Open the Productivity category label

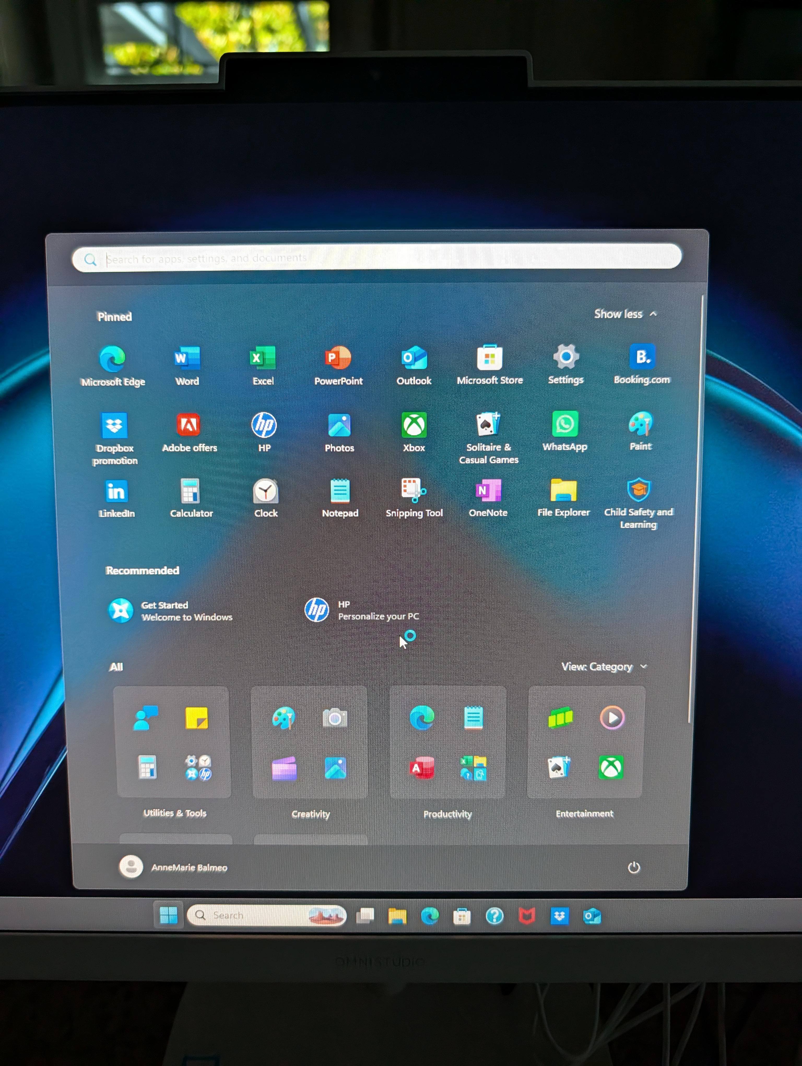click(448, 814)
